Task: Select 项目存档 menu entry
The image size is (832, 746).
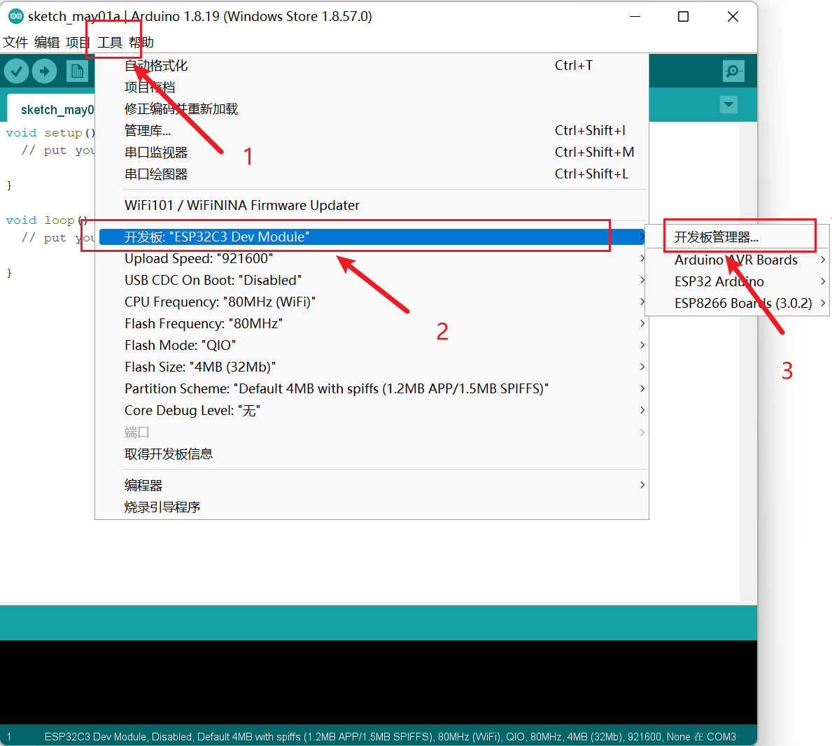Action: [x=372, y=87]
